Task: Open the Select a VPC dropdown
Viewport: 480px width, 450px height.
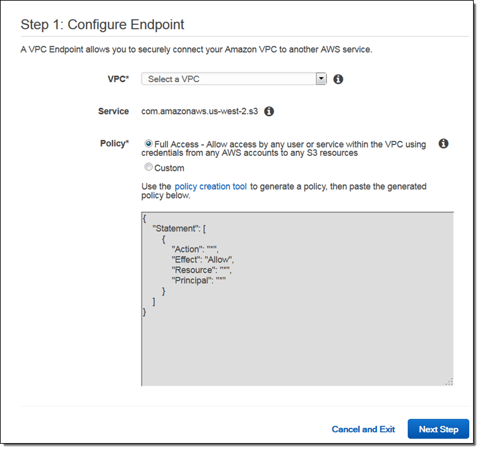Action: point(229,79)
